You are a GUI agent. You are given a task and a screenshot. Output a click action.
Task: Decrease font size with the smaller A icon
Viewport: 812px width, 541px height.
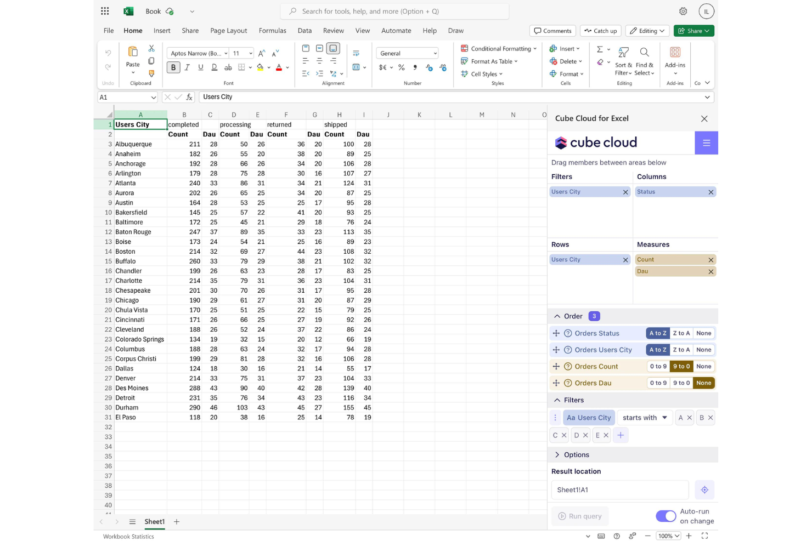pos(275,53)
